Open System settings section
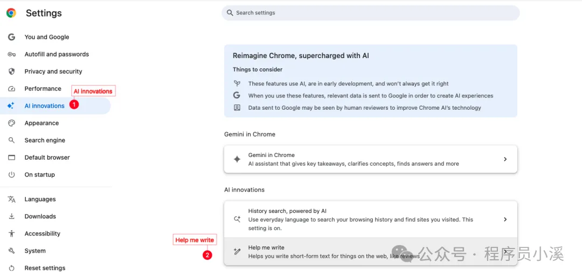Screen dimensions: 582x277 [x=35, y=251]
